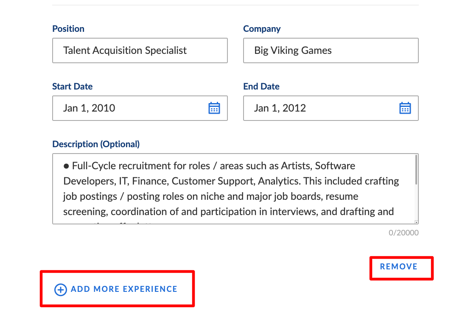468x319 pixels.
Task: Click the Position field label
Action: coord(68,29)
